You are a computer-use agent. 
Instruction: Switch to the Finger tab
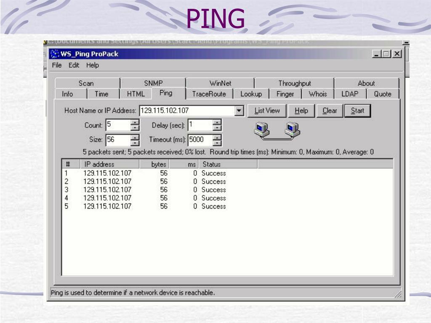pyautogui.click(x=285, y=94)
